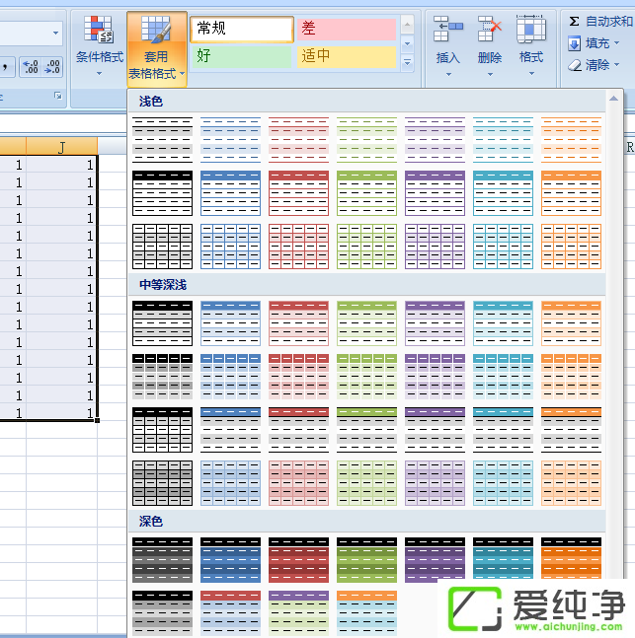Pick the black-header bordered light style in 浅色 second row
Screen dimensions: 635x638
[x=162, y=193]
